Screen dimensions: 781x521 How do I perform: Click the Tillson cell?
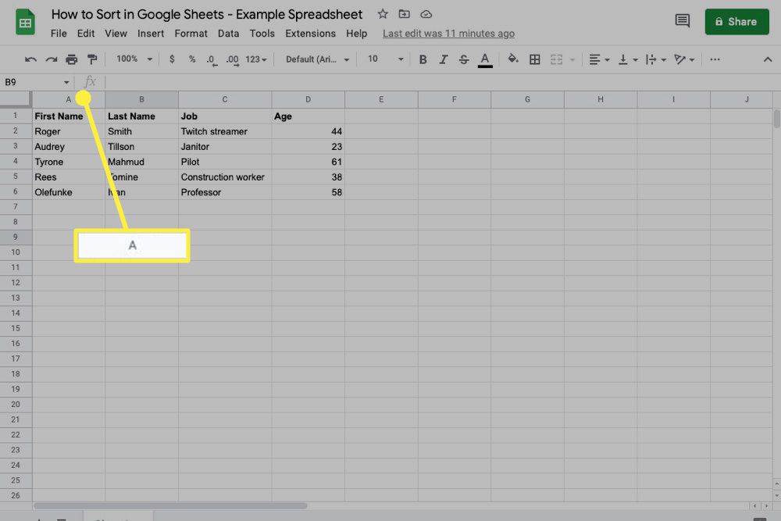tap(141, 146)
